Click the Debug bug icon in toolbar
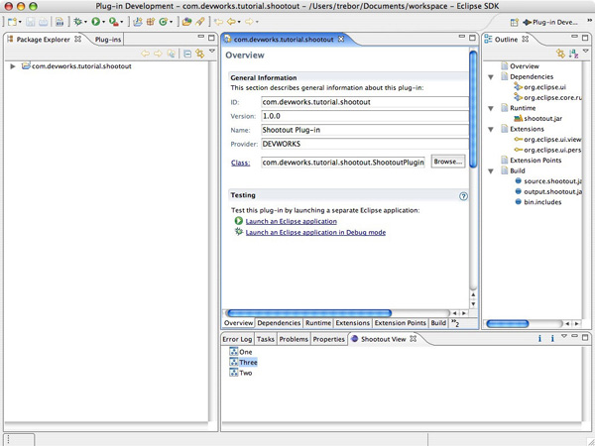Viewport: 595px width, 446px height. (x=77, y=22)
